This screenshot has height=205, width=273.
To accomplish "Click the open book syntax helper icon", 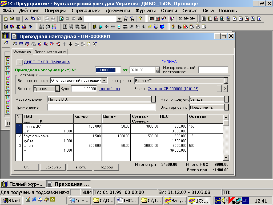I will (172, 18).
